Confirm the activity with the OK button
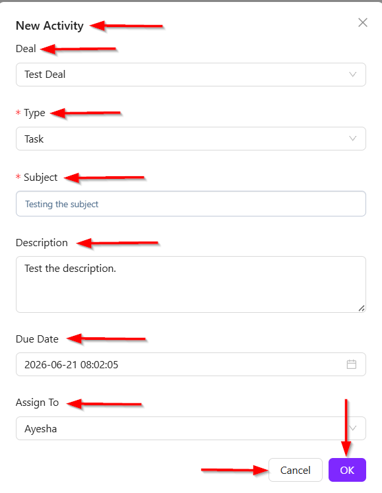382x493 pixels. [347, 470]
